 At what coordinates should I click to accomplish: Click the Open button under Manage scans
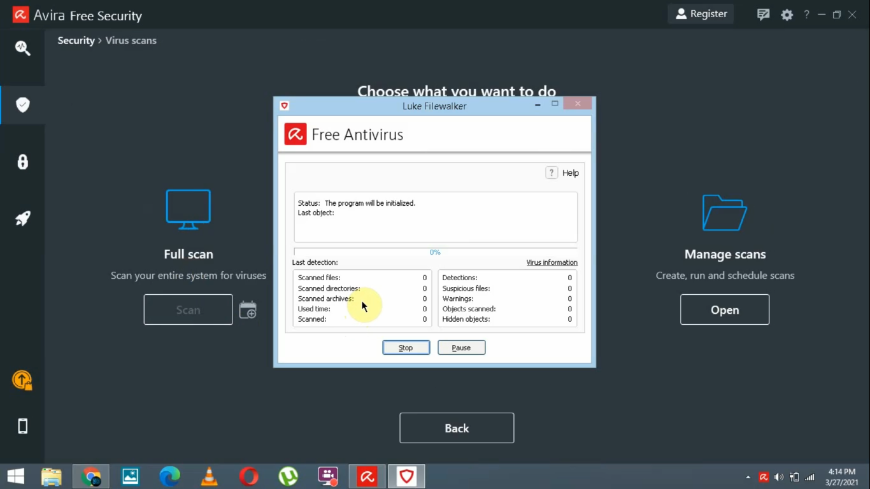tap(725, 309)
